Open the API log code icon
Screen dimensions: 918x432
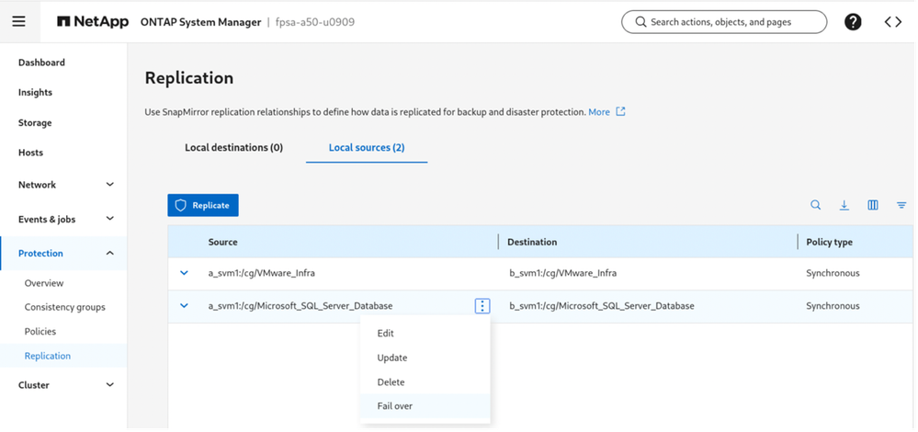[893, 22]
